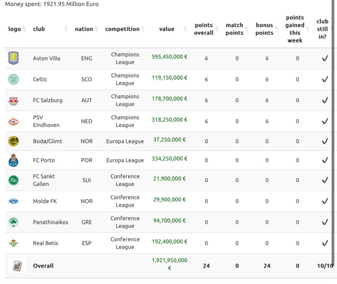The image size is (337, 284).
Task: Sort by nation column sort arrows
Action: pos(96,29)
